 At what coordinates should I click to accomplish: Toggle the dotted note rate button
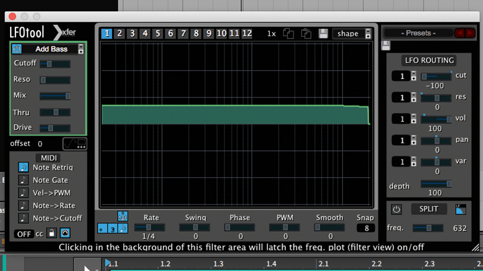[102, 228]
